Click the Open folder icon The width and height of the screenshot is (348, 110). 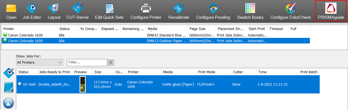(x=11, y=11)
